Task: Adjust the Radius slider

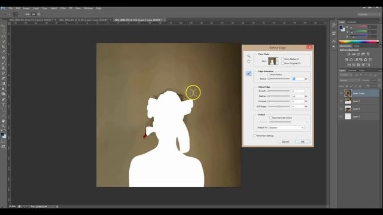Action: (279, 79)
